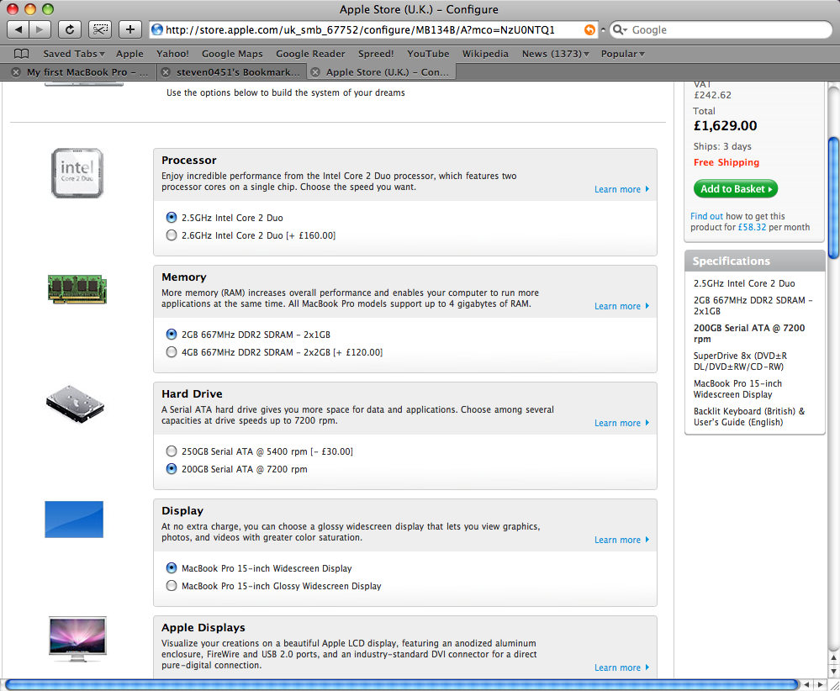Image resolution: width=840 pixels, height=691 pixels.
Task: Click Add to Basket button
Action: (x=736, y=188)
